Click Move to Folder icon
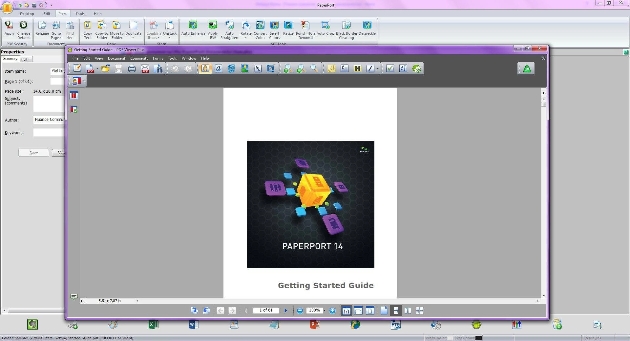Viewport: 630px width, 341px height. click(116, 30)
